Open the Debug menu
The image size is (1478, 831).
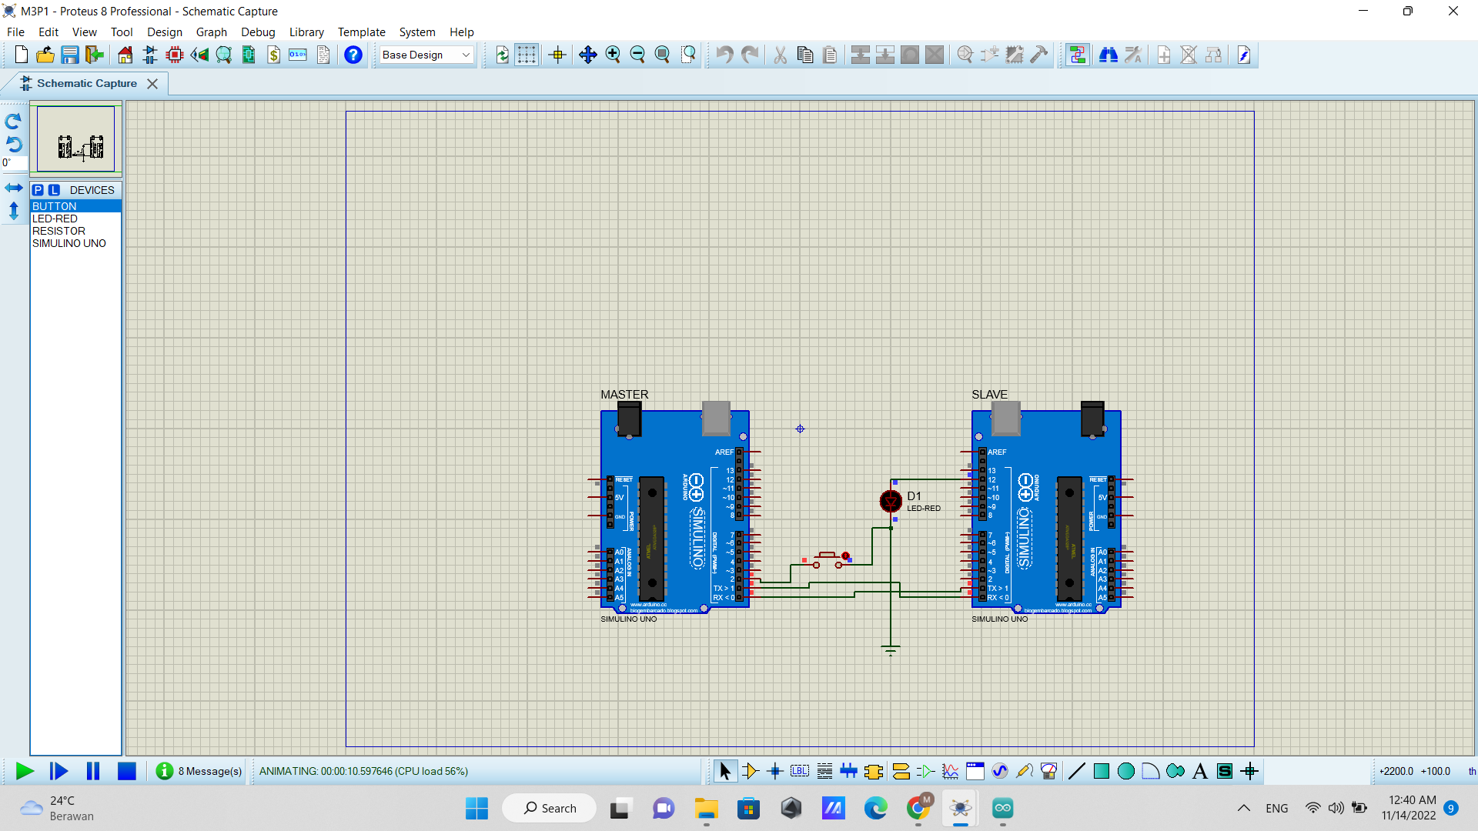pos(258,32)
